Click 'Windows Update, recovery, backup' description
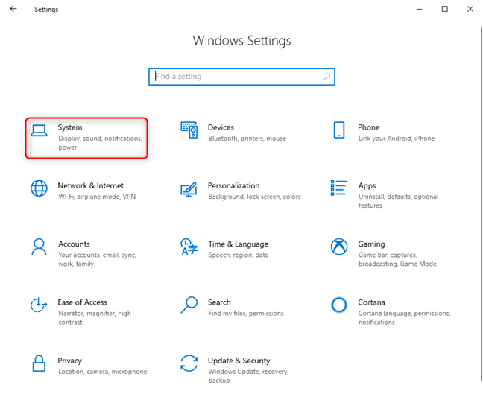The height and width of the screenshot is (397, 483). 248,376
